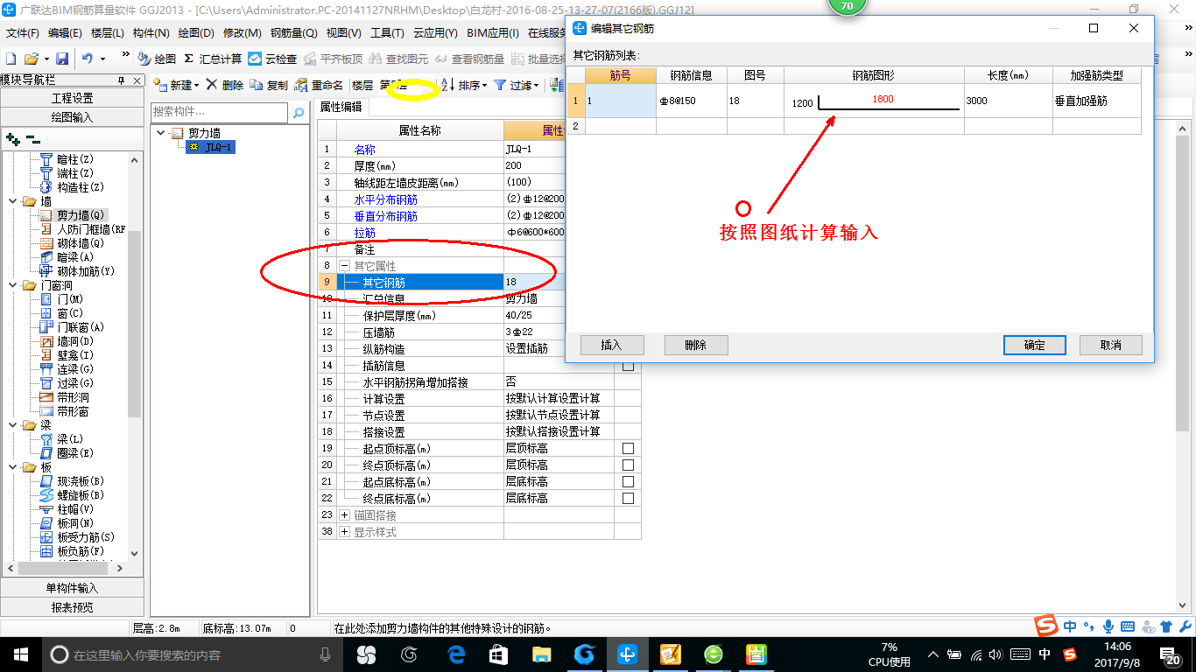Click the 插入 button in dialog
Viewport: 1196px width, 672px height.
pyautogui.click(x=610, y=345)
